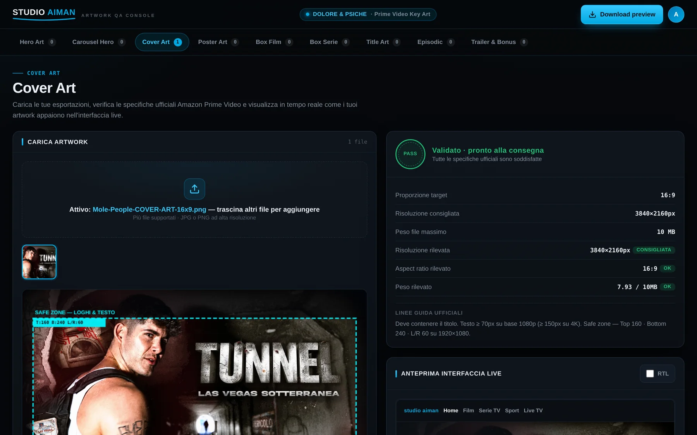Go to the Box Serie tab

click(329, 42)
